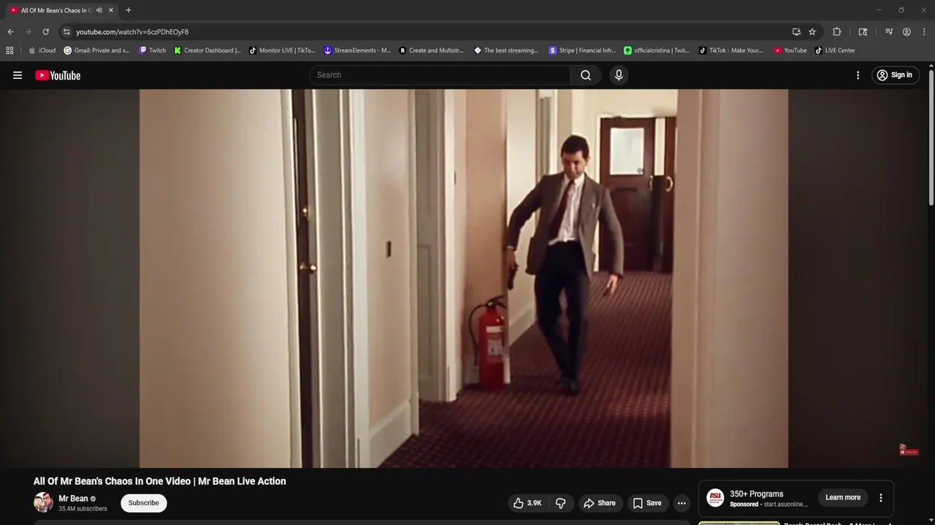Open the bookmarks apps grid icon
This screenshot has height=525, width=935.
[x=9, y=50]
